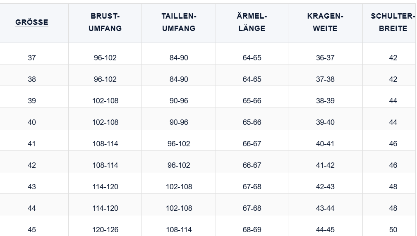
Task: Click the 36-37 Kragenweite cell
Action: (325, 58)
